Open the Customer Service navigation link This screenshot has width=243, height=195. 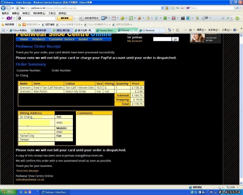(62, 39)
